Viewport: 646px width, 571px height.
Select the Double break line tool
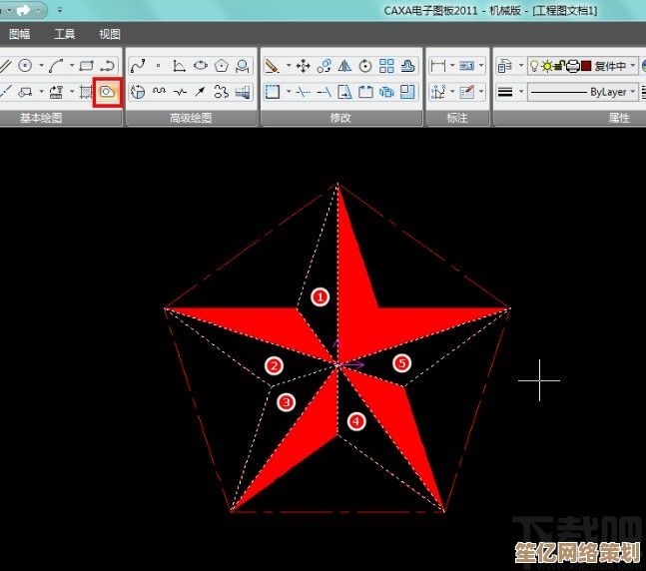click(180, 92)
